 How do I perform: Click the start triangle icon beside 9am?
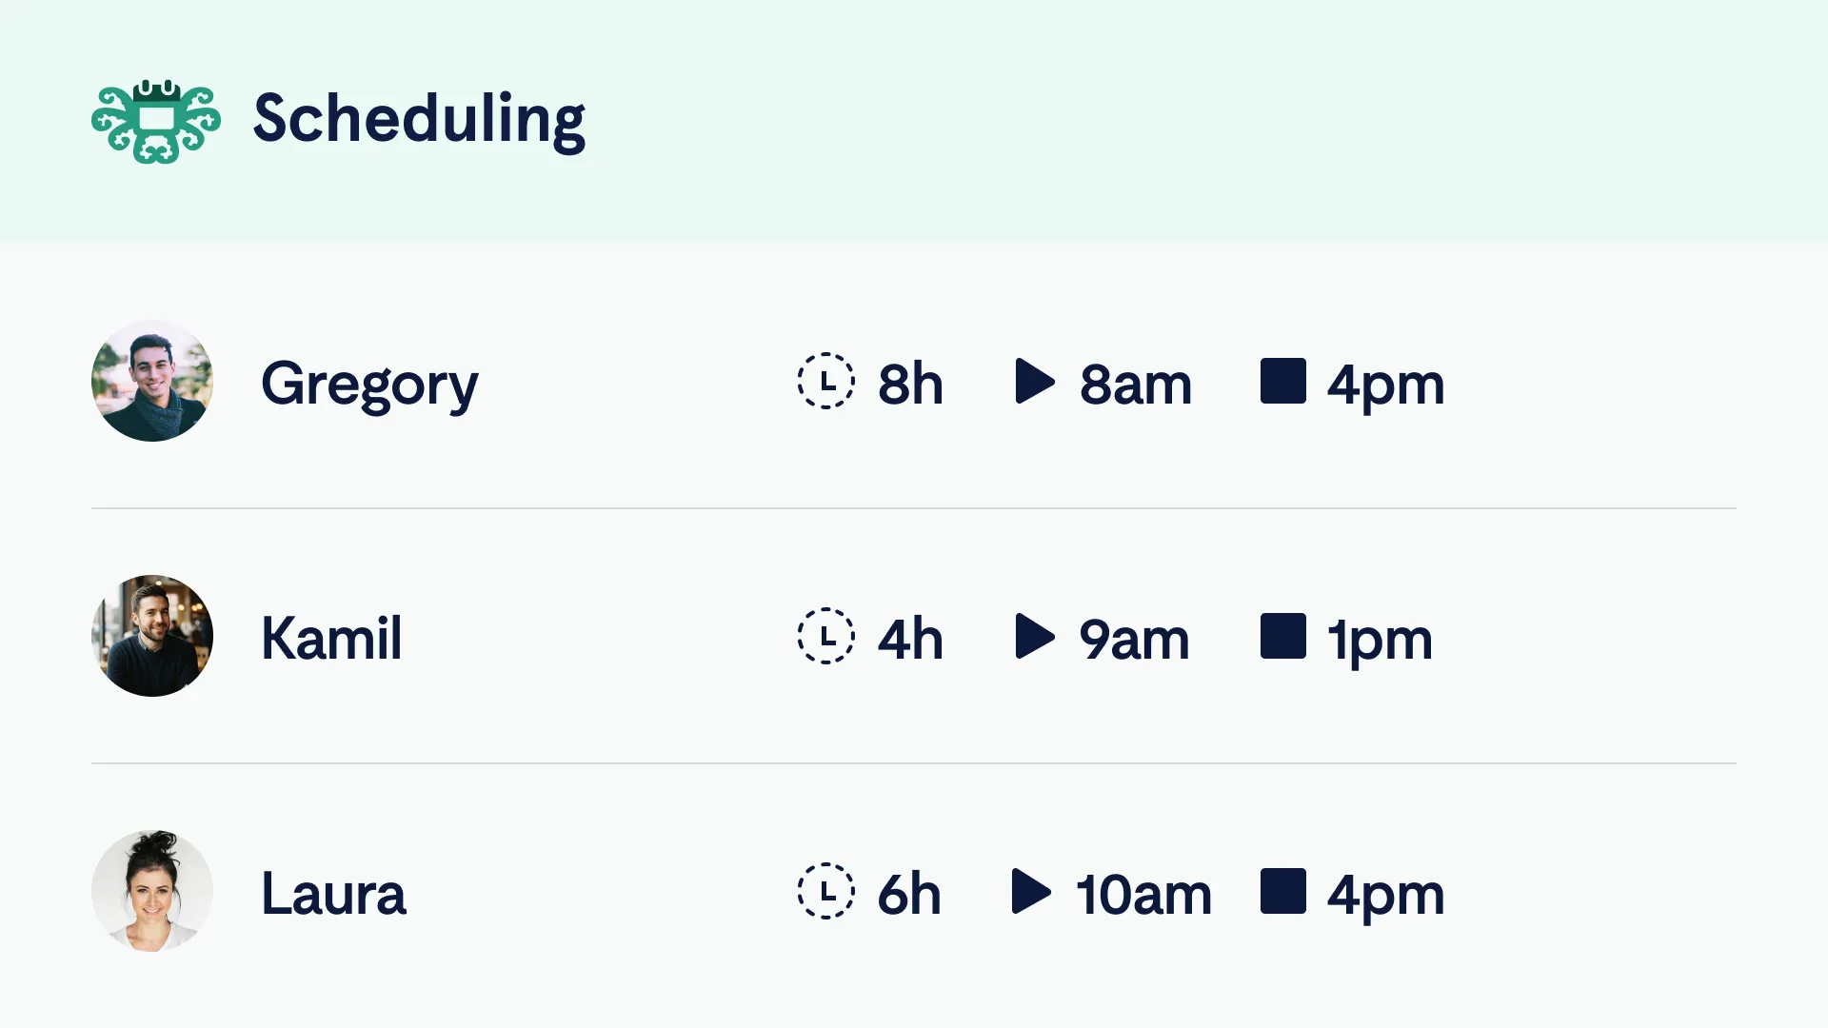point(1035,636)
